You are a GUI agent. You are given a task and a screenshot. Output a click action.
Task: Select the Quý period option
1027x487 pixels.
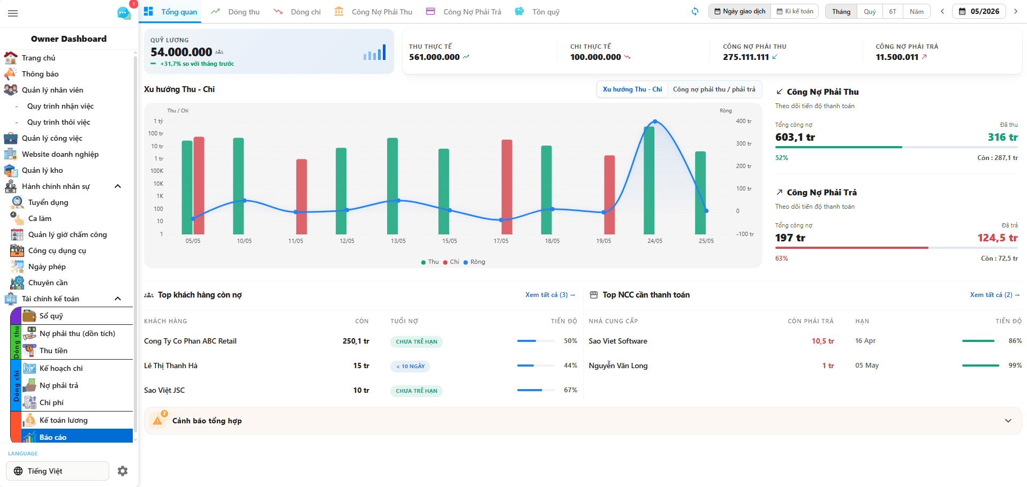870,11
